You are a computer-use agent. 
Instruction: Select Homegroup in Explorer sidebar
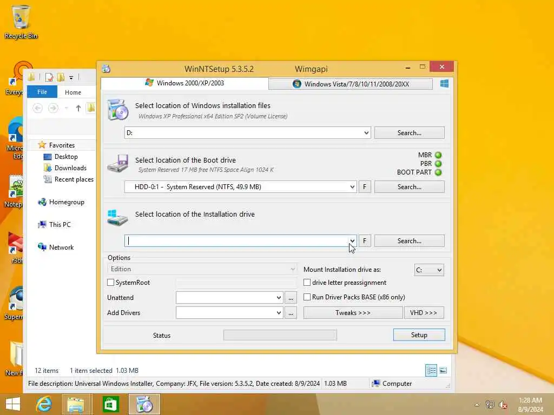[67, 202]
